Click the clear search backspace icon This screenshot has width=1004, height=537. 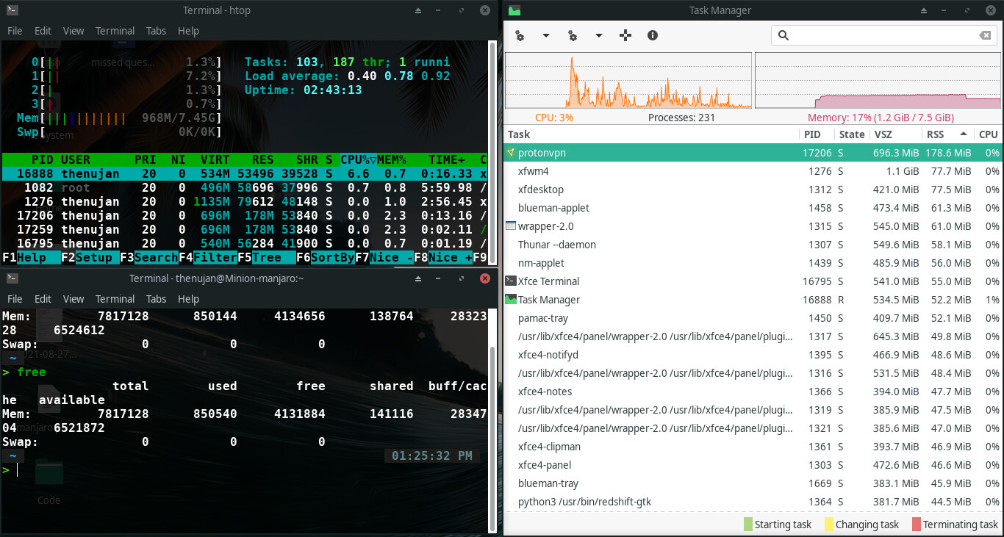tap(985, 35)
